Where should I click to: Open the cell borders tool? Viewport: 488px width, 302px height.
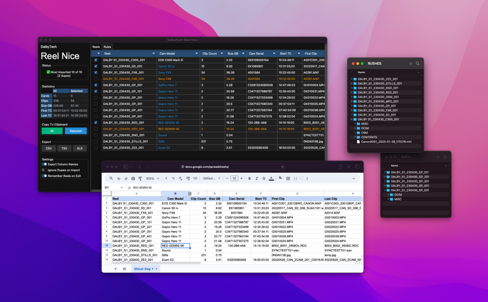tap(288, 178)
